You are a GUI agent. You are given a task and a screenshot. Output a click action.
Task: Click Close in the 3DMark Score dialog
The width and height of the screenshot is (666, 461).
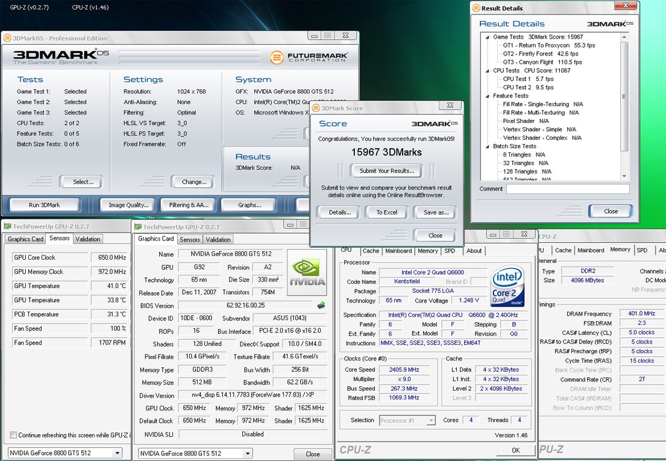click(435, 235)
